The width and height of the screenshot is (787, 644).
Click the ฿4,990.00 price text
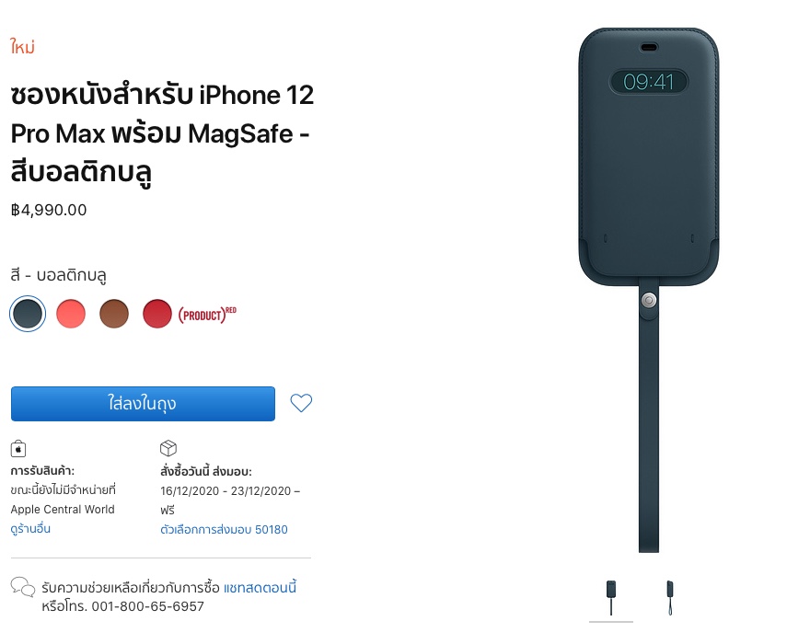pyautogui.click(x=49, y=210)
